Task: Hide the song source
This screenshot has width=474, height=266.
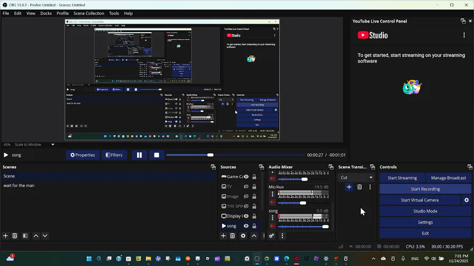Action: tap(246, 226)
